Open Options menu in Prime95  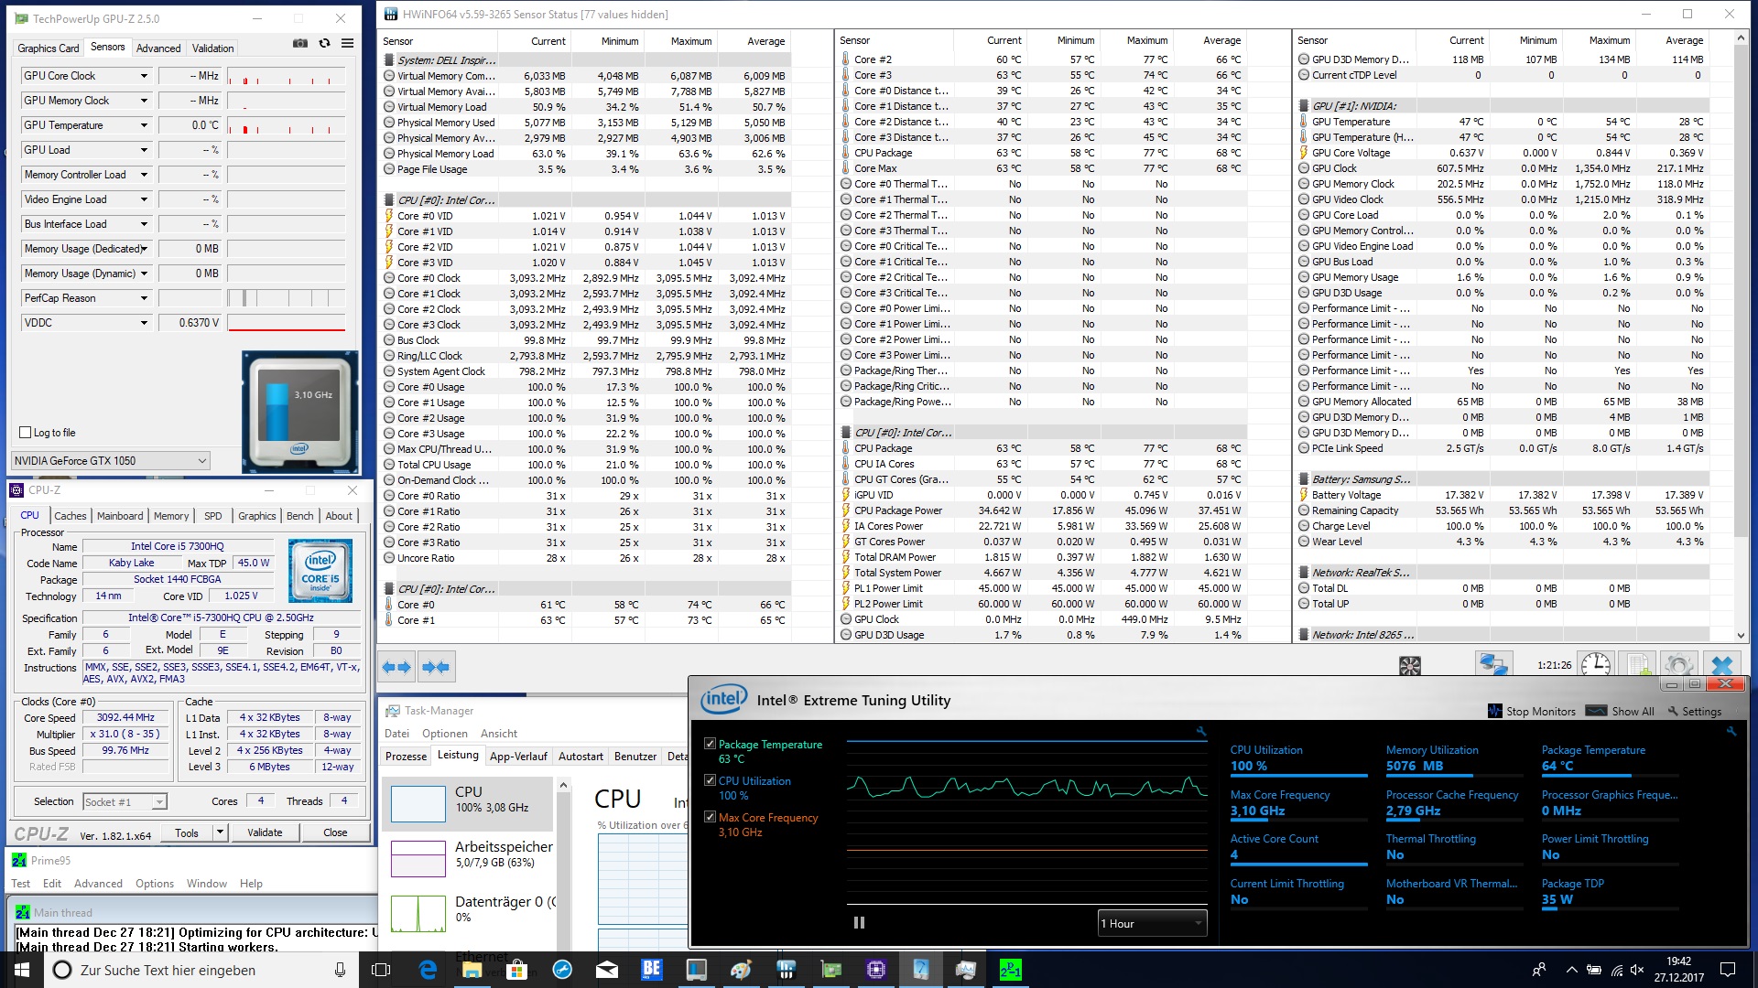pyautogui.click(x=155, y=884)
